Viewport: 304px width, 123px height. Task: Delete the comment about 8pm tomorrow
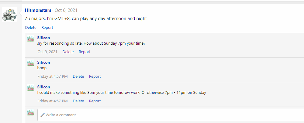[x=78, y=101]
